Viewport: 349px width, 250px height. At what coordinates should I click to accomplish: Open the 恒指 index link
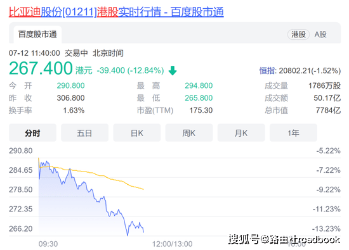[267, 71]
